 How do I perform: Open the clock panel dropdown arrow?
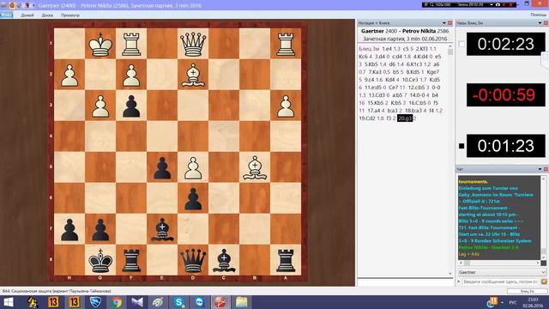[540, 23]
